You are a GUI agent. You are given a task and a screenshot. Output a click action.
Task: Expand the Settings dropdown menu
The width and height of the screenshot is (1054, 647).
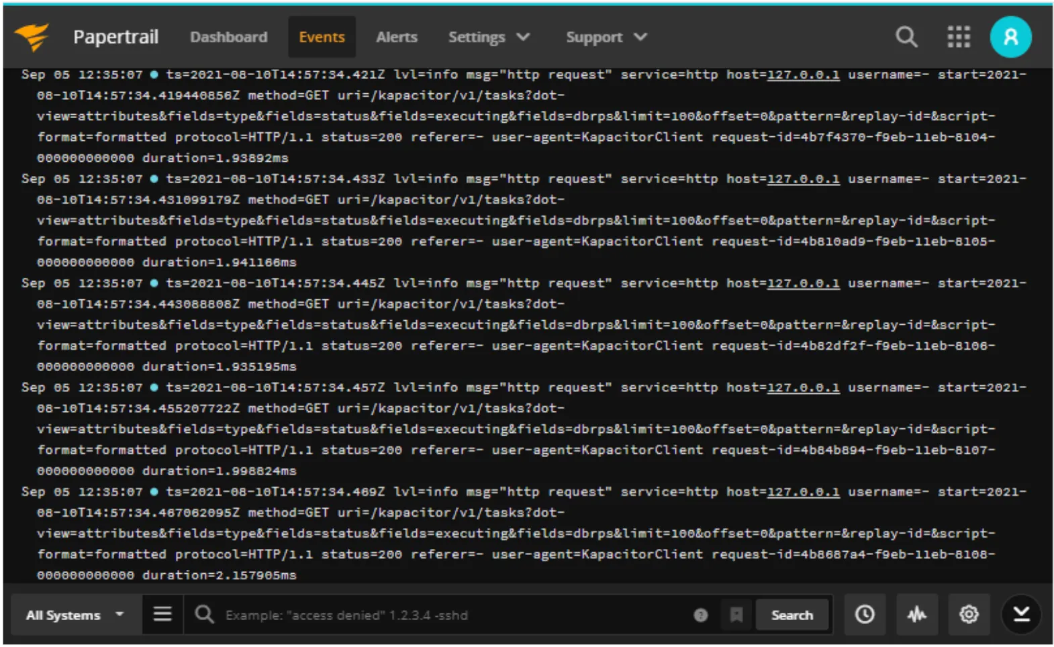click(x=489, y=38)
